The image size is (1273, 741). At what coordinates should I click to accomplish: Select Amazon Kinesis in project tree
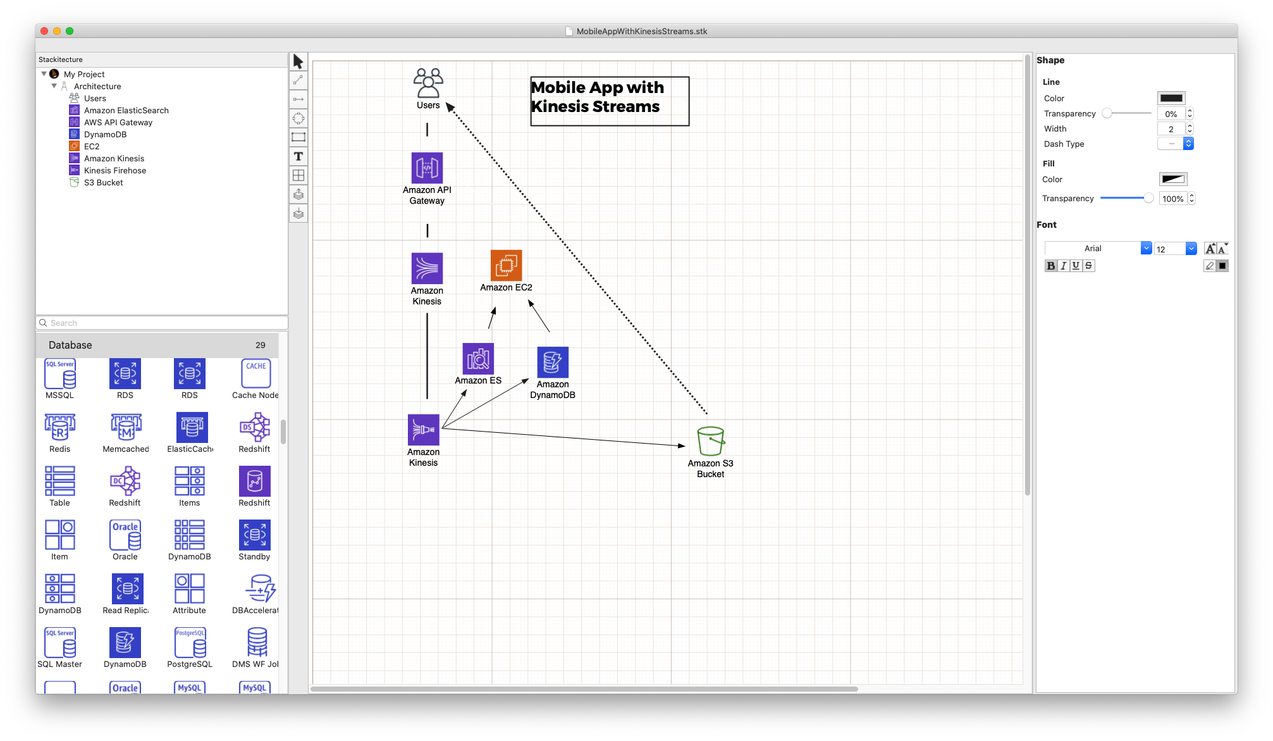[x=114, y=158]
